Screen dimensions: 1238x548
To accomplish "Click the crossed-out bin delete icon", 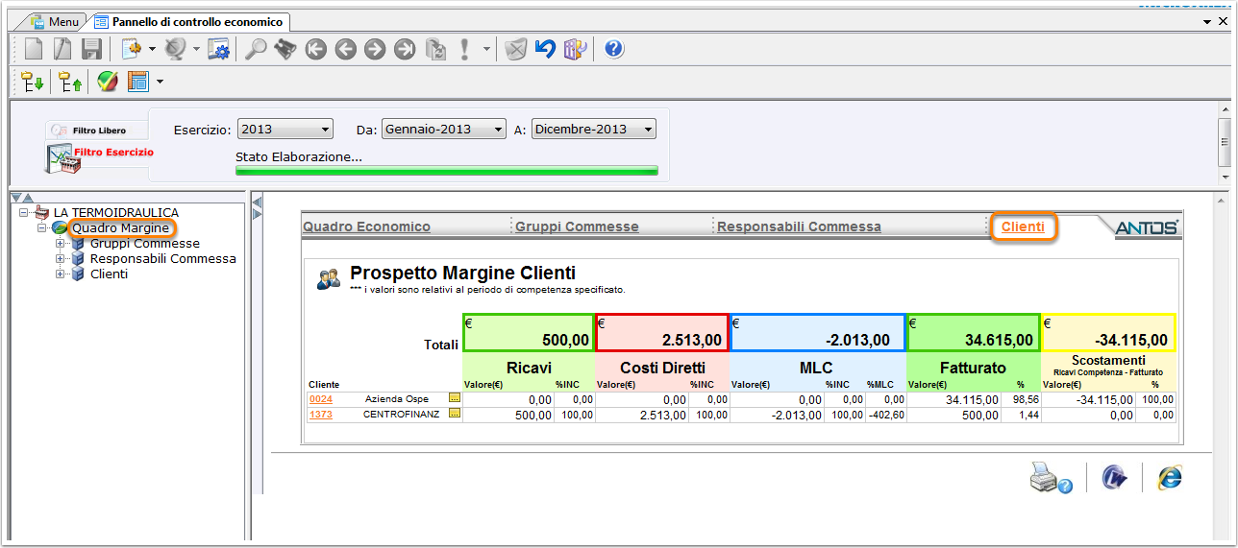I will [x=516, y=49].
